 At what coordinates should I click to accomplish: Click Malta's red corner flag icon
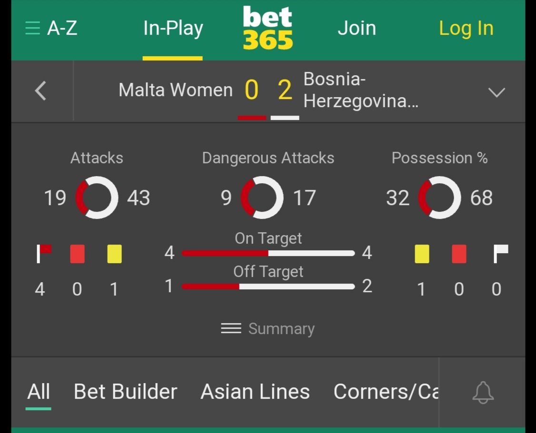[x=44, y=254]
